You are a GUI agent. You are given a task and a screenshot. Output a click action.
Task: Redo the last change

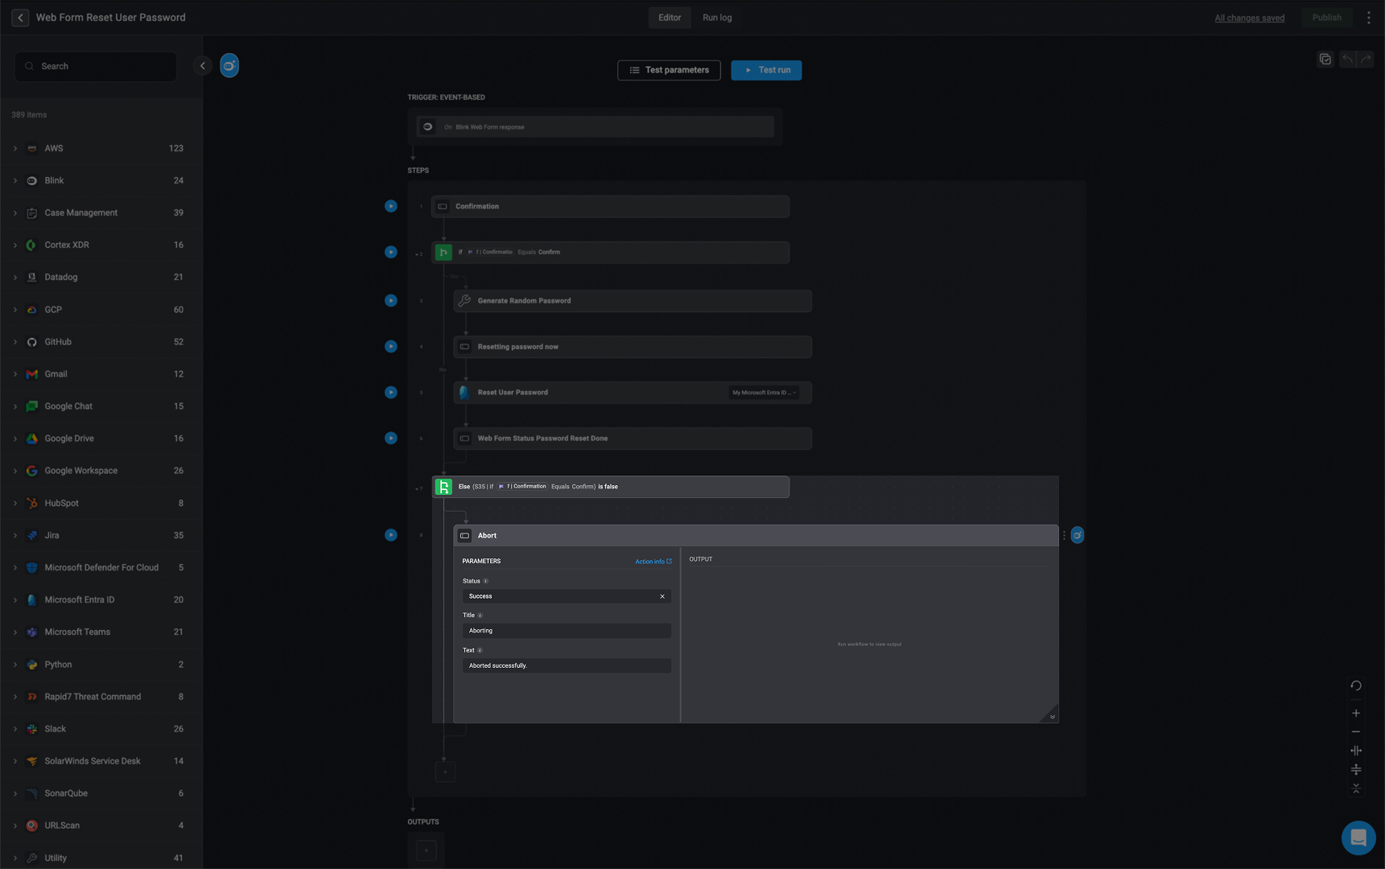coord(1366,60)
